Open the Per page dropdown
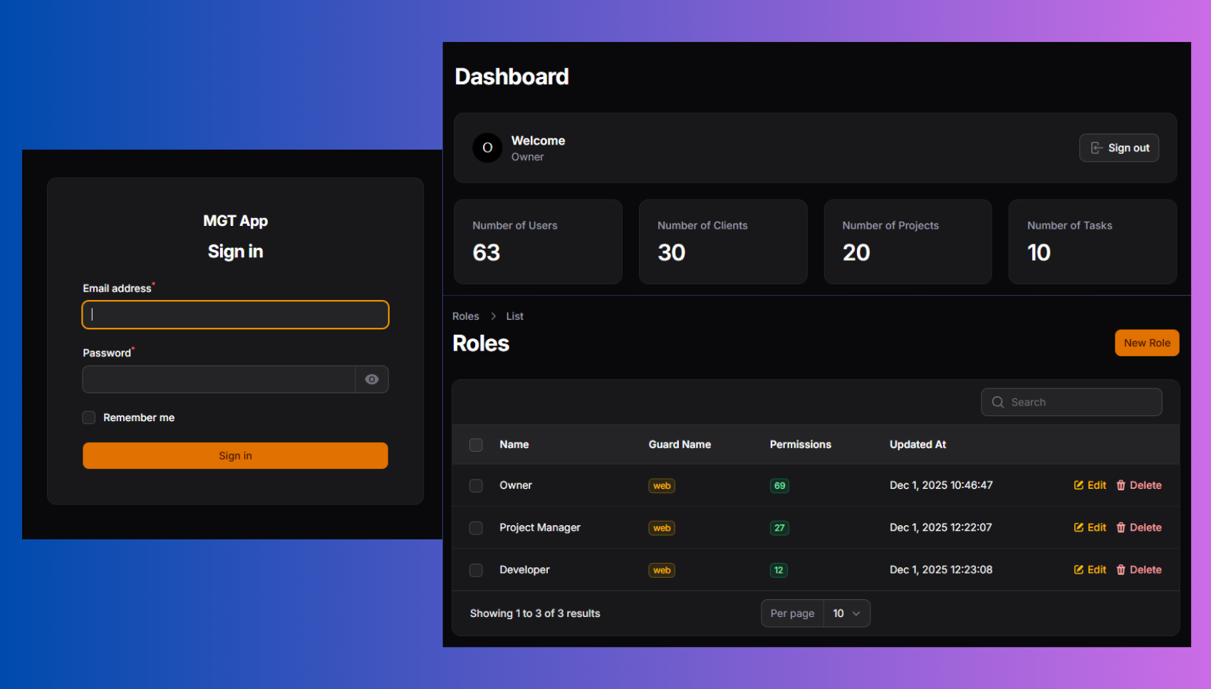Image resolution: width=1211 pixels, height=689 pixels. [x=846, y=613]
